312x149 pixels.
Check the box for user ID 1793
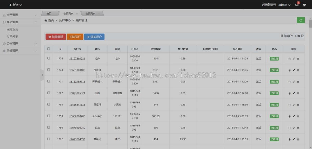(x=49, y=104)
